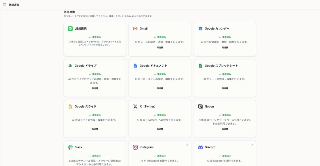Image resolution: width=320 pixels, height=166 pixels.
Task: Remove the Instagram card with its X
Action: click(x=187, y=145)
